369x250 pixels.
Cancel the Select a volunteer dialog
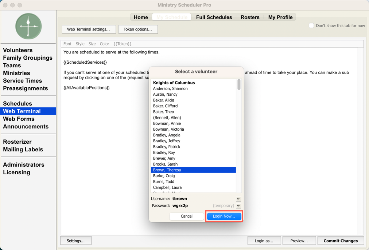coord(187,216)
